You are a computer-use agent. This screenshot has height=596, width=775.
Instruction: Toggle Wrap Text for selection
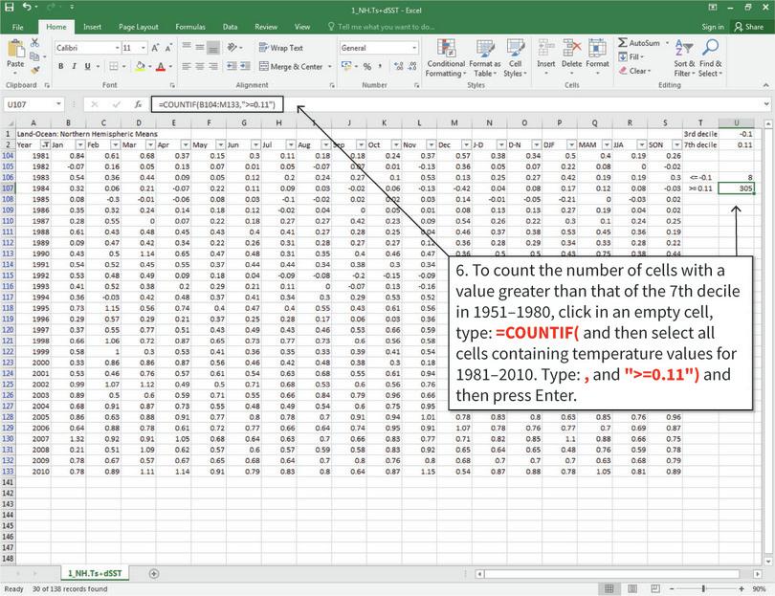pos(278,48)
